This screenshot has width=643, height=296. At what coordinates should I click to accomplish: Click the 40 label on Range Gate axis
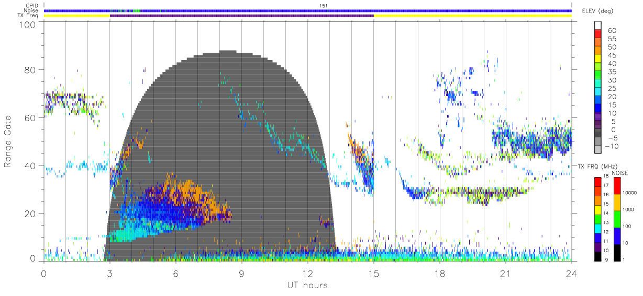click(30, 165)
